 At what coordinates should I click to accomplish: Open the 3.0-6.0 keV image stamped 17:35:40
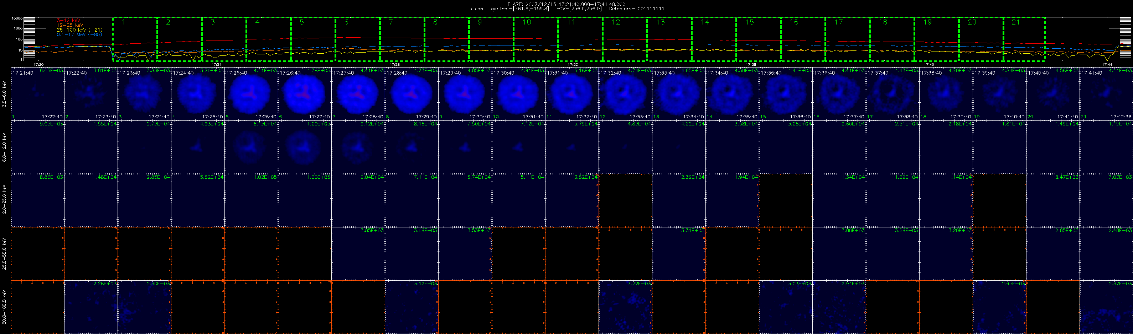coord(786,94)
